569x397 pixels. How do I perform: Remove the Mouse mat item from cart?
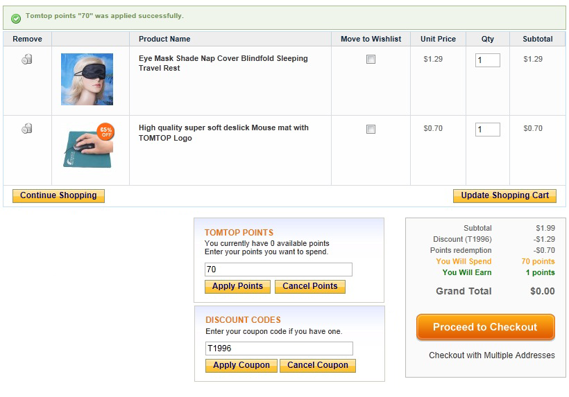pyautogui.click(x=27, y=129)
